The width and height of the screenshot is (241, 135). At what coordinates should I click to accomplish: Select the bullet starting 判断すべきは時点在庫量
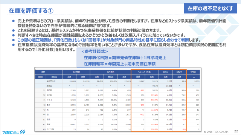coord(102,35)
